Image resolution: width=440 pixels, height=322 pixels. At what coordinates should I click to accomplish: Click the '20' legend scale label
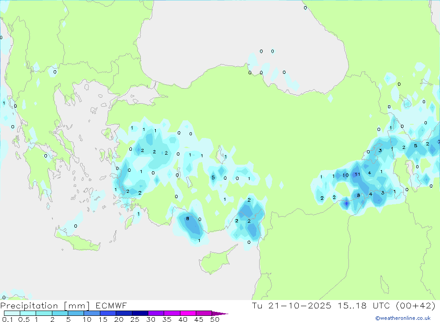coord(119,319)
